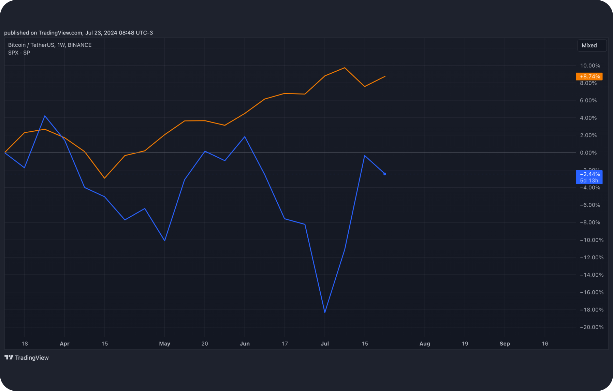Viewport: 613px width, 391px height.
Task: Click the 17 date label on the time axis
Action: click(x=285, y=344)
